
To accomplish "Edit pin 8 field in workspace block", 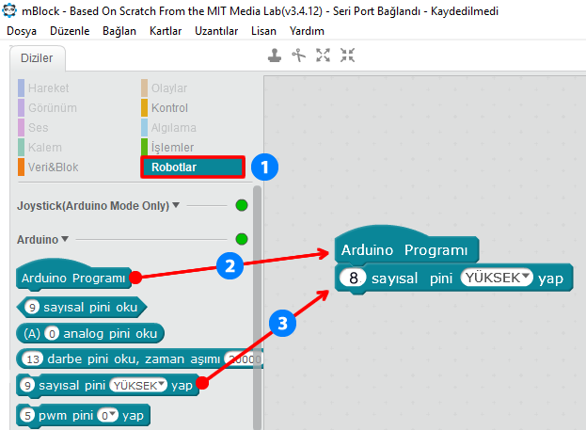I will point(353,278).
